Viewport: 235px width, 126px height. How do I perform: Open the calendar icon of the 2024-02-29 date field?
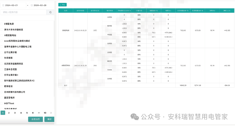click(32, 5)
